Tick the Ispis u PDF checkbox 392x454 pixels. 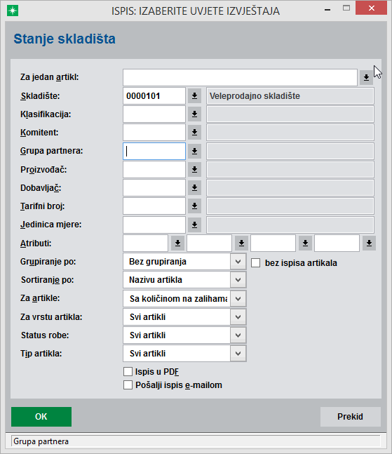(128, 371)
